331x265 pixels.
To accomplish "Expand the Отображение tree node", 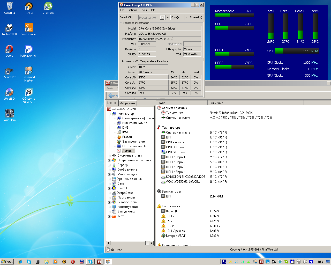I will click(109, 170).
